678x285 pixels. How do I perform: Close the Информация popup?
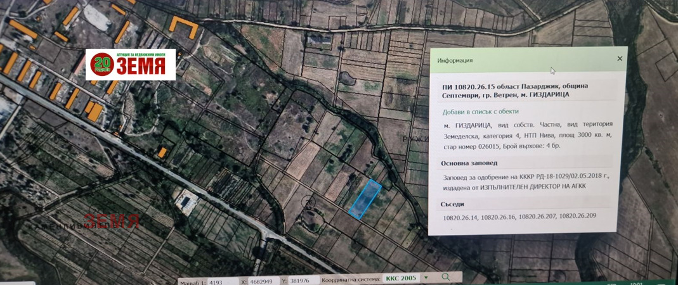[x=620, y=59]
